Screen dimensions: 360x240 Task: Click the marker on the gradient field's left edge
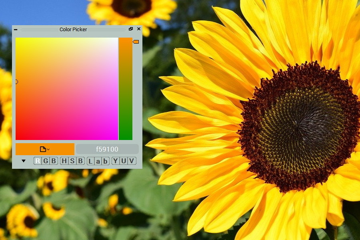pyautogui.click(x=16, y=82)
